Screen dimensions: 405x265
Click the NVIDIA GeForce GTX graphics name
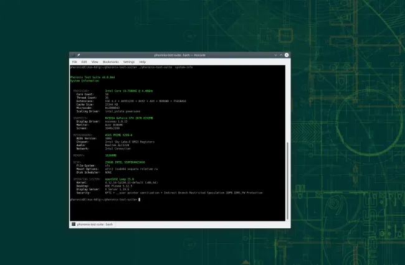(129, 118)
